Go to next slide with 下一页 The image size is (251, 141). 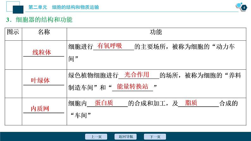[155, 137]
